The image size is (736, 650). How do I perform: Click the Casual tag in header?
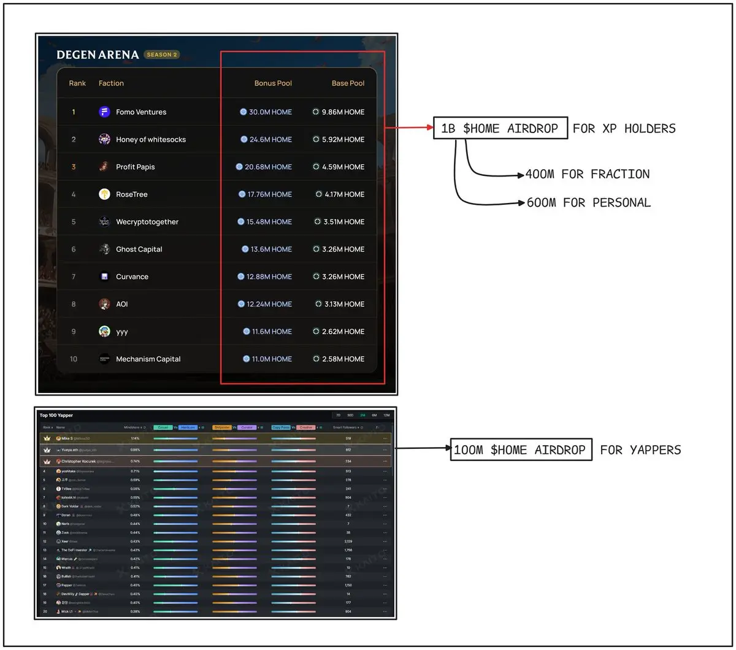pyautogui.click(x=163, y=427)
